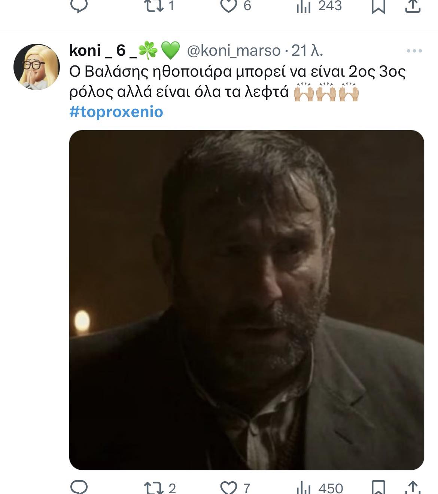Open the #toproxenio hashtag
Image resolution: width=438 pixels, height=494 pixels.
pos(116,112)
